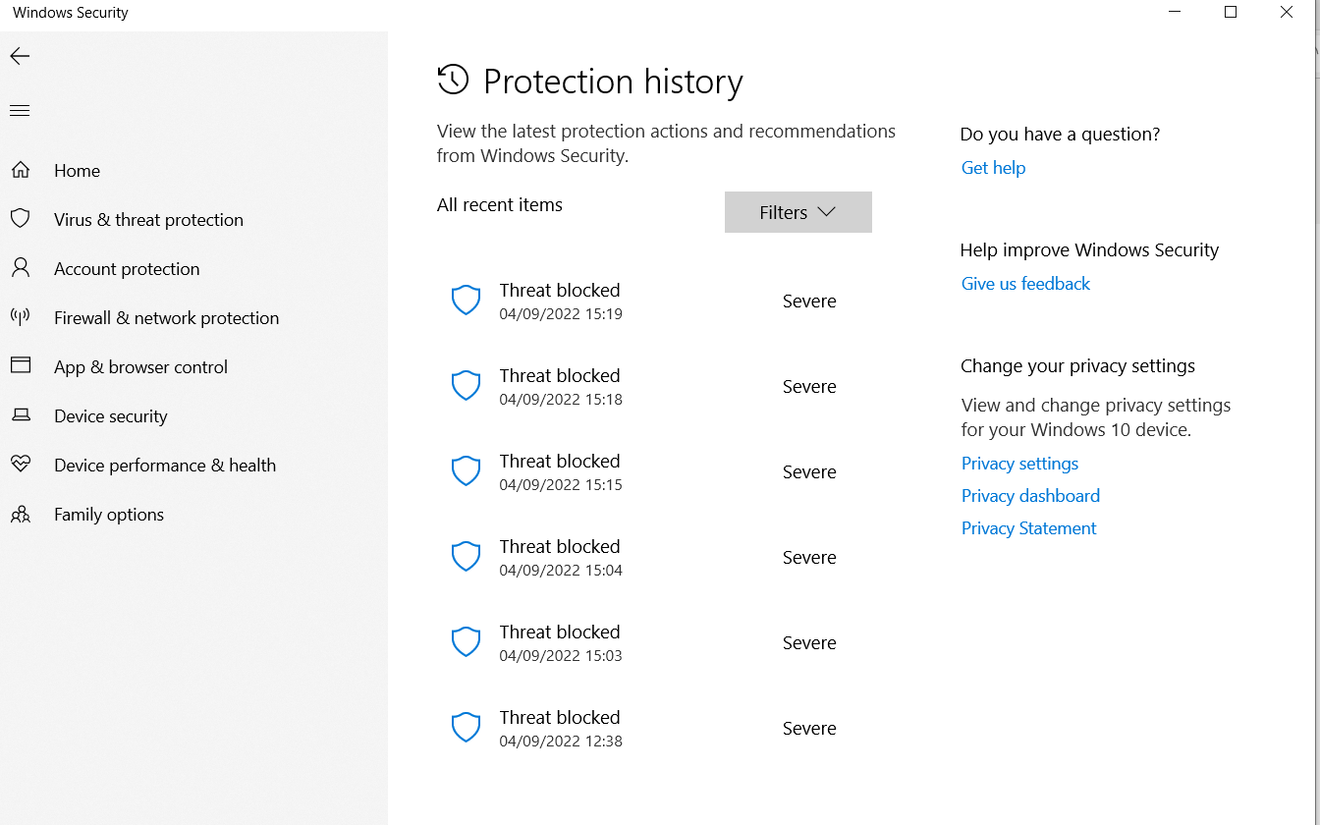Toggle the hamburger navigation menu

[x=20, y=111]
